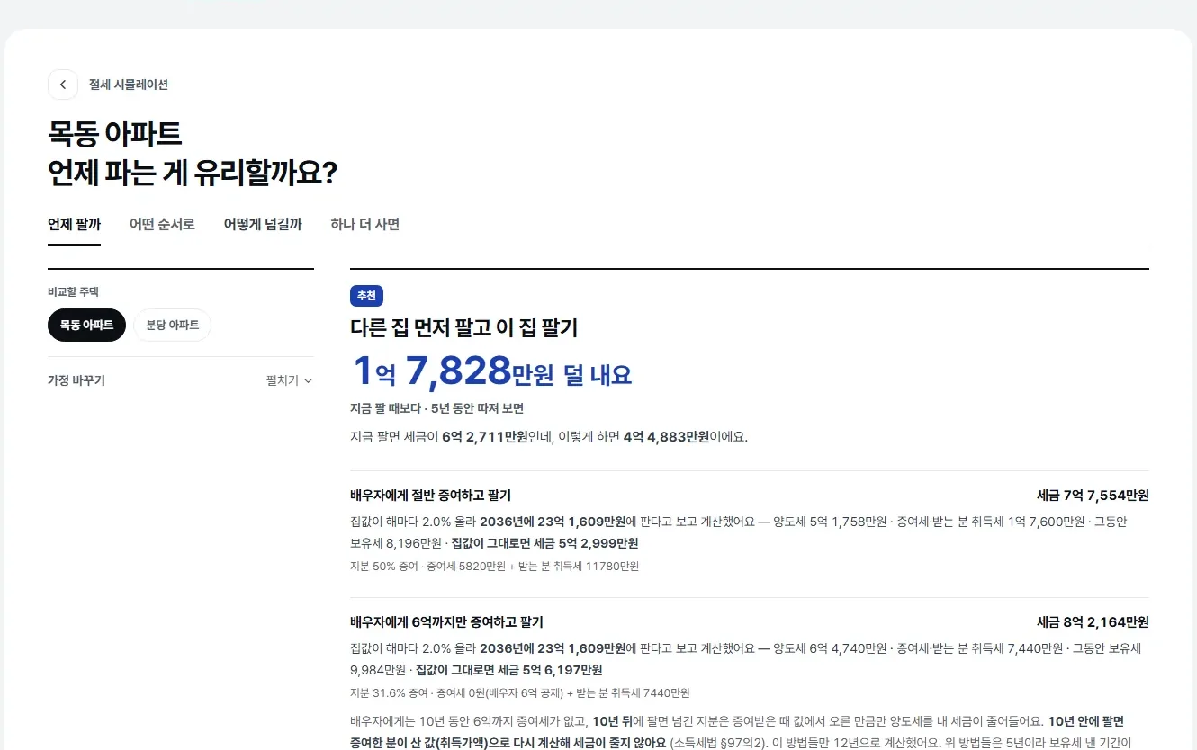The width and height of the screenshot is (1197, 750).
Task: Click the 지금 팔 때보다 · 5년 동안 따져 보면 text
Action: click(x=437, y=408)
